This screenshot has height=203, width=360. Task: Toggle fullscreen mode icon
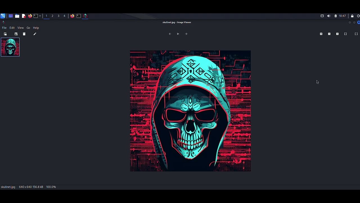click(356, 34)
